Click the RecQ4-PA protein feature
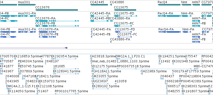 (x=169, y=32)
